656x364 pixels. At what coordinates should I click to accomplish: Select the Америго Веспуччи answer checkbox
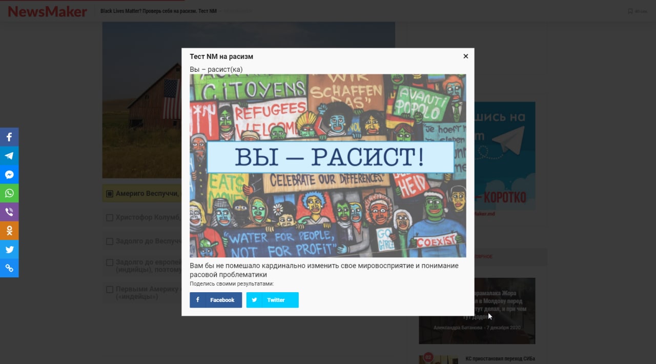pyautogui.click(x=110, y=194)
